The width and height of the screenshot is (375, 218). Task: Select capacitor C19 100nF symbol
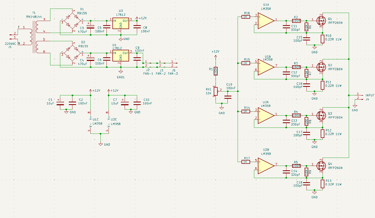pos(228,97)
